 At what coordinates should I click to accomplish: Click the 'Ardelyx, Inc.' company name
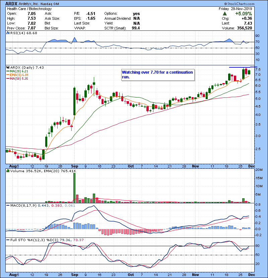coord(29,4)
